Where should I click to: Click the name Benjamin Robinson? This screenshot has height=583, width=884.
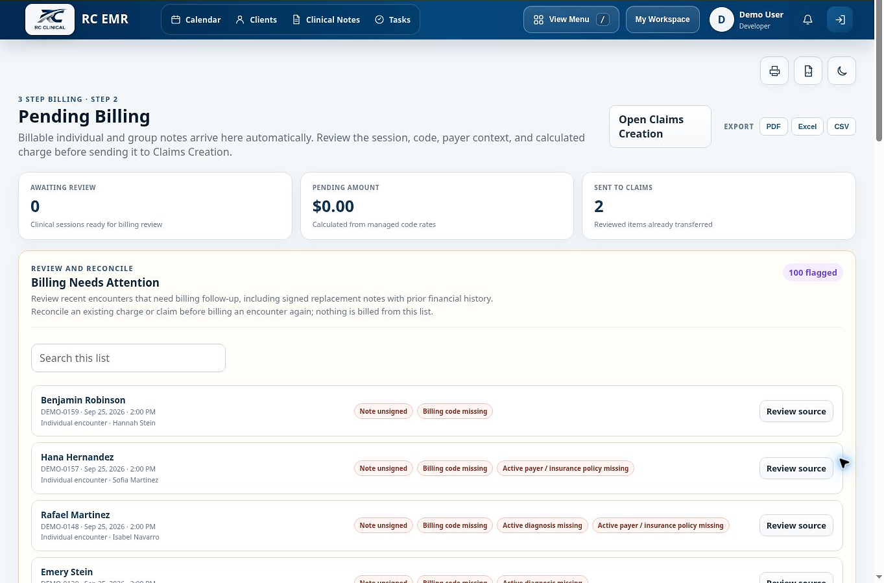pos(83,400)
